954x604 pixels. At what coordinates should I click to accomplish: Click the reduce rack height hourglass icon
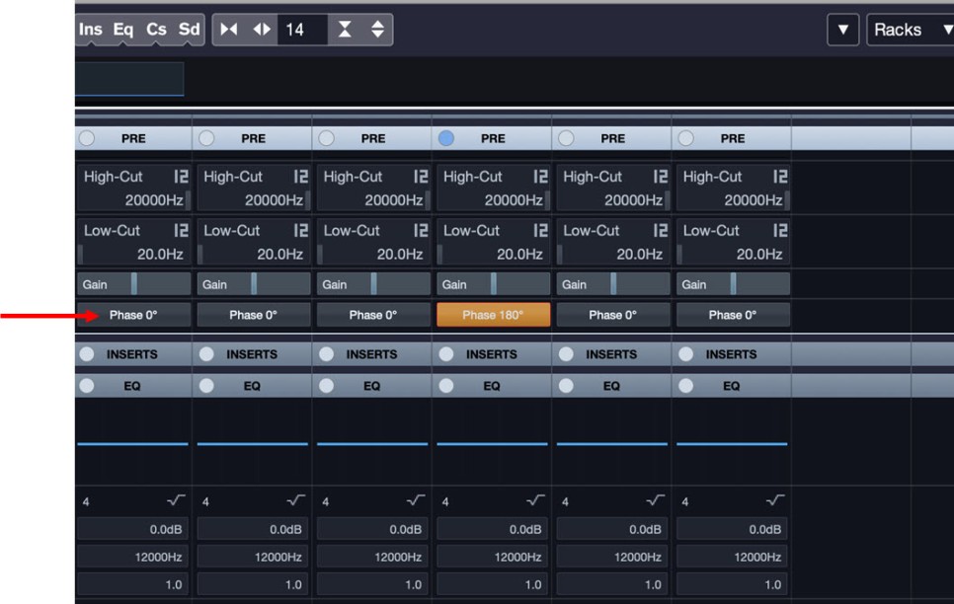click(345, 30)
